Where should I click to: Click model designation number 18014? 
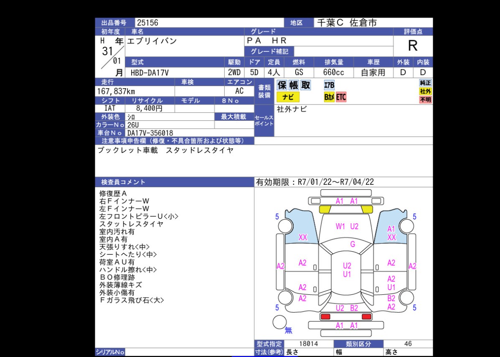point(308,344)
